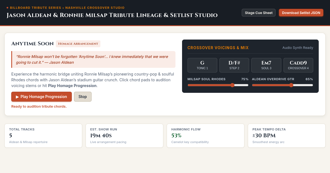Audition the G tonic chord pad
Image resolution: width=330 pixels, height=173 pixels.
pos(202,65)
